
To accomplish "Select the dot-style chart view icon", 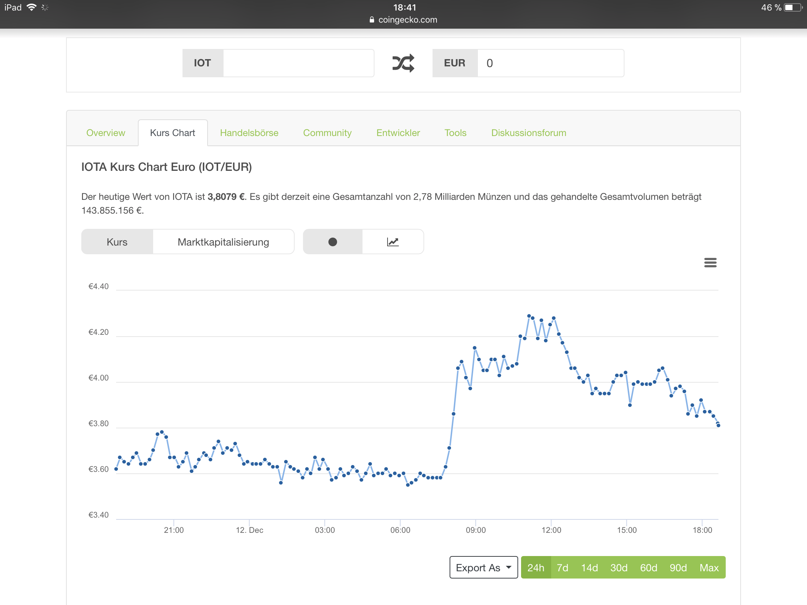I will click(x=333, y=242).
